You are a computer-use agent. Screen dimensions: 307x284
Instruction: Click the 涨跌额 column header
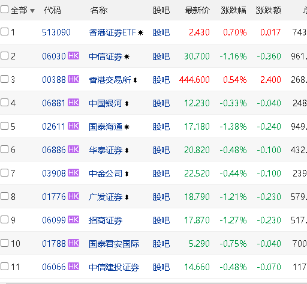269,10
